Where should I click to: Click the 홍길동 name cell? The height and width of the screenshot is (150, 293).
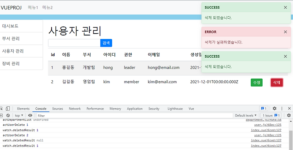(x=68, y=67)
